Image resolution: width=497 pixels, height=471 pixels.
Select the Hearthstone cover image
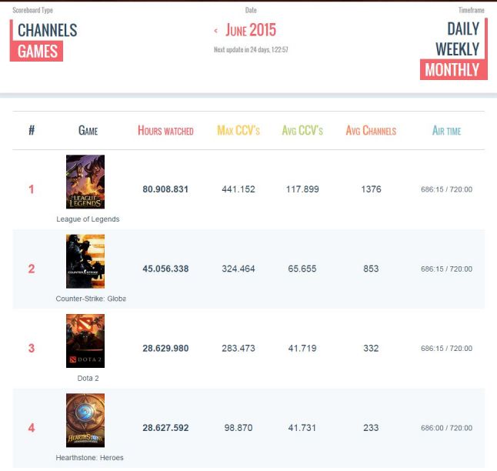pyautogui.click(x=85, y=420)
